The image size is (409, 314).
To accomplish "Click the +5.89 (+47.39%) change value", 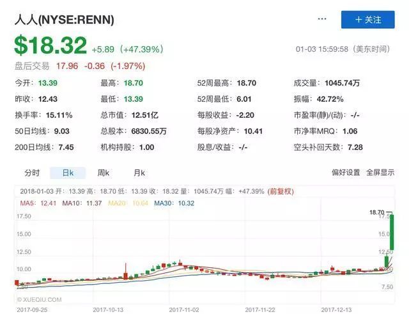I will click(x=128, y=49).
